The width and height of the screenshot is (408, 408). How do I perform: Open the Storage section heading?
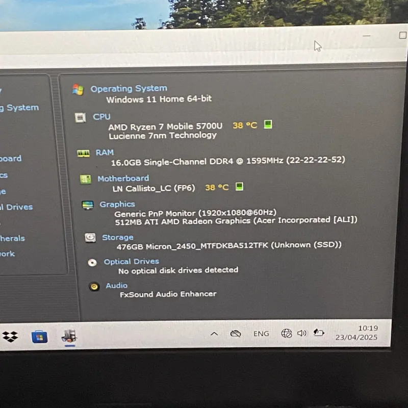[118, 237]
